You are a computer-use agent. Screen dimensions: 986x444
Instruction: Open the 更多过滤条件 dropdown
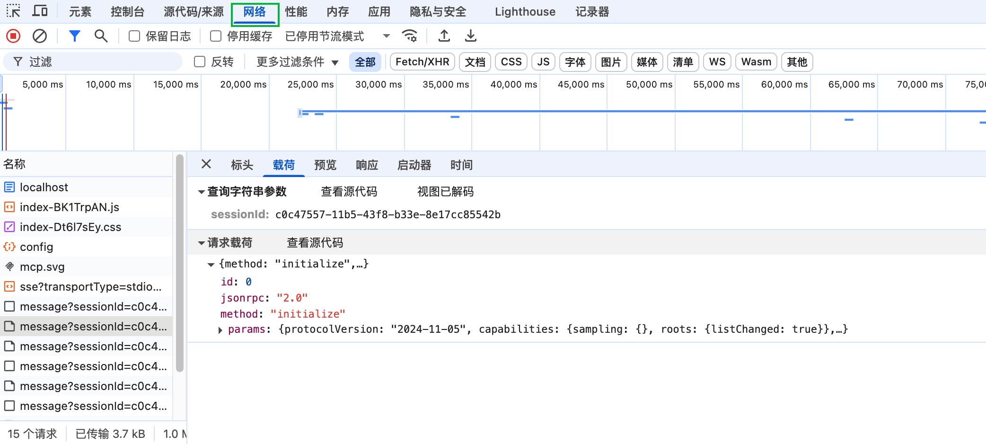pyautogui.click(x=297, y=62)
